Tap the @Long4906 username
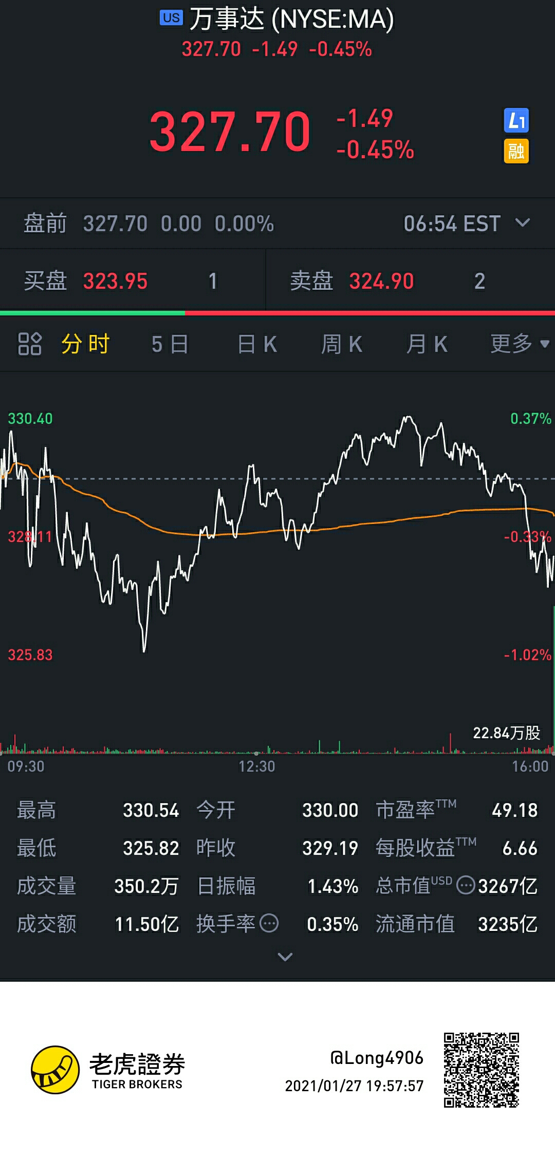This screenshot has height=1159, width=555. click(x=377, y=1058)
